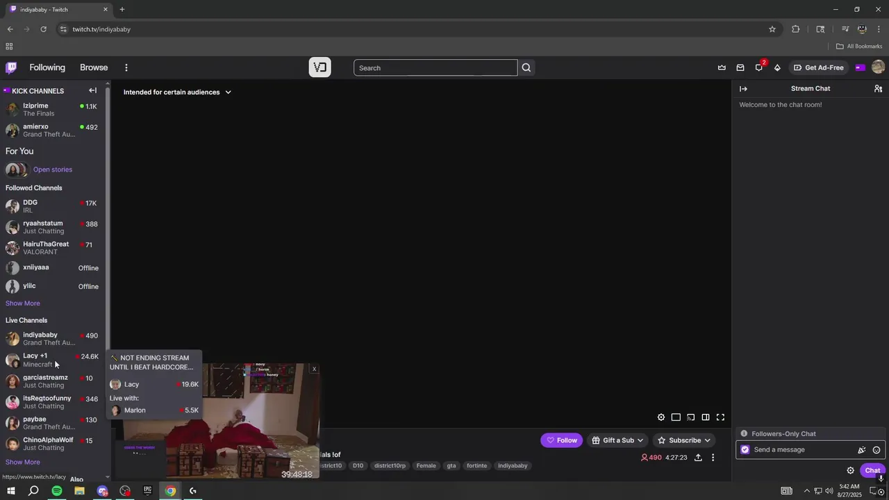Expand Show More under Followed Channels
This screenshot has height=500, width=889.
pos(23,303)
